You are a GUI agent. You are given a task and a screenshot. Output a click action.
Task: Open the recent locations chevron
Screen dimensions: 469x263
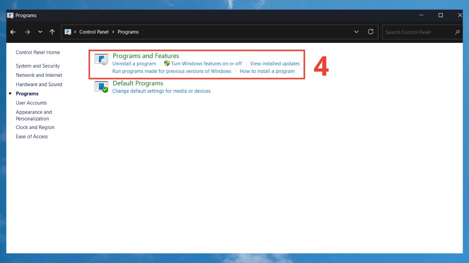pyautogui.click(x=40, y=32)
